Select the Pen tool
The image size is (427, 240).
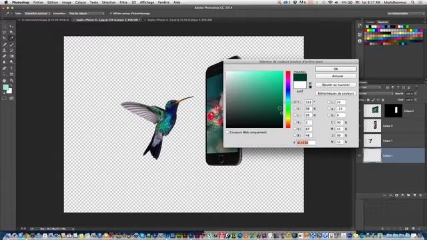(x=5, y=68)
